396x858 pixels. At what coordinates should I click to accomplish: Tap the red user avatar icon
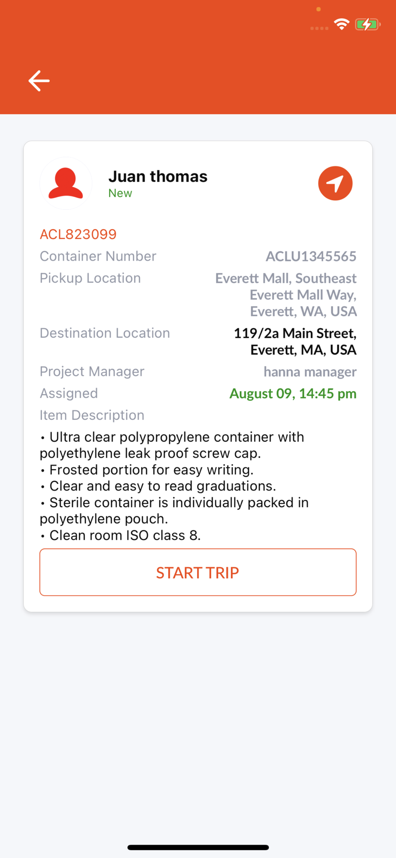click(66, 183)
